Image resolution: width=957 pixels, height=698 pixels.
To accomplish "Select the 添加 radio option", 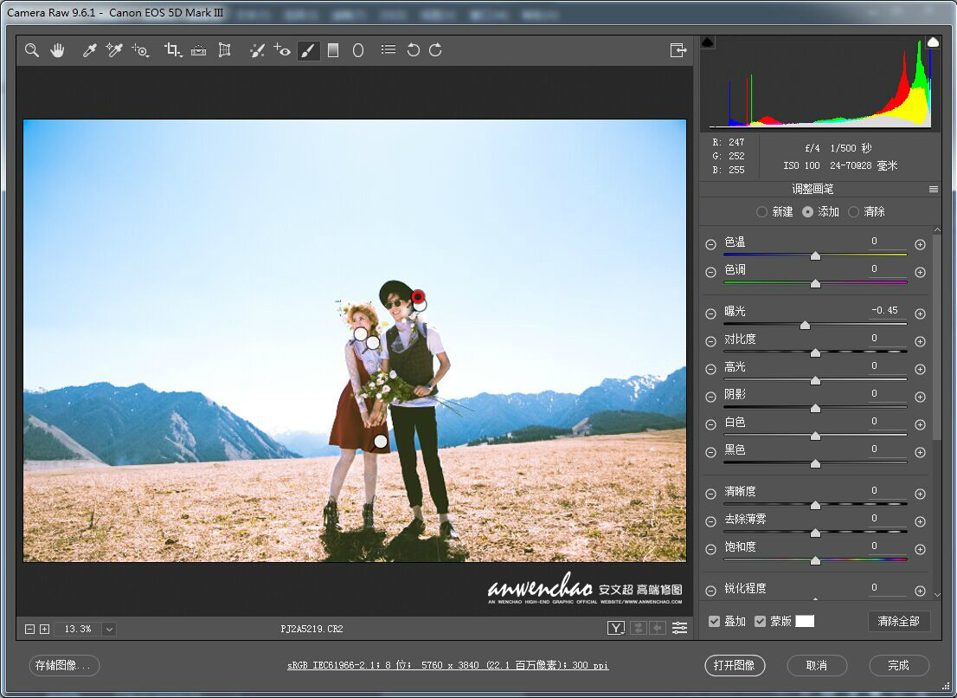I will tap(808, 212).
